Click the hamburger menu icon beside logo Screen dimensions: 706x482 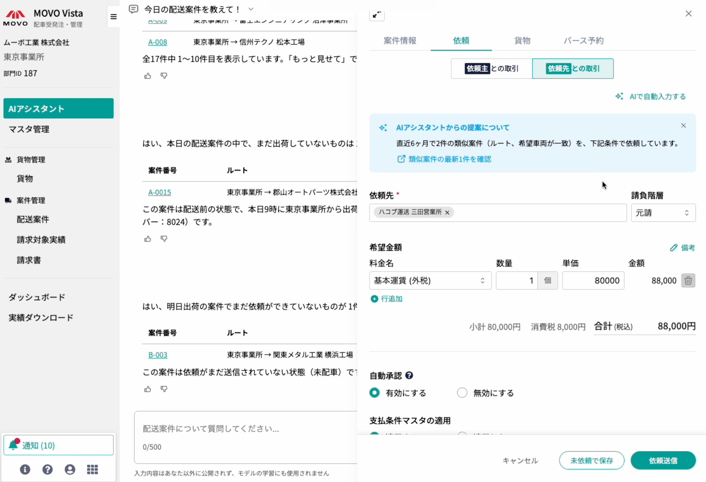(x=113, y=17)
